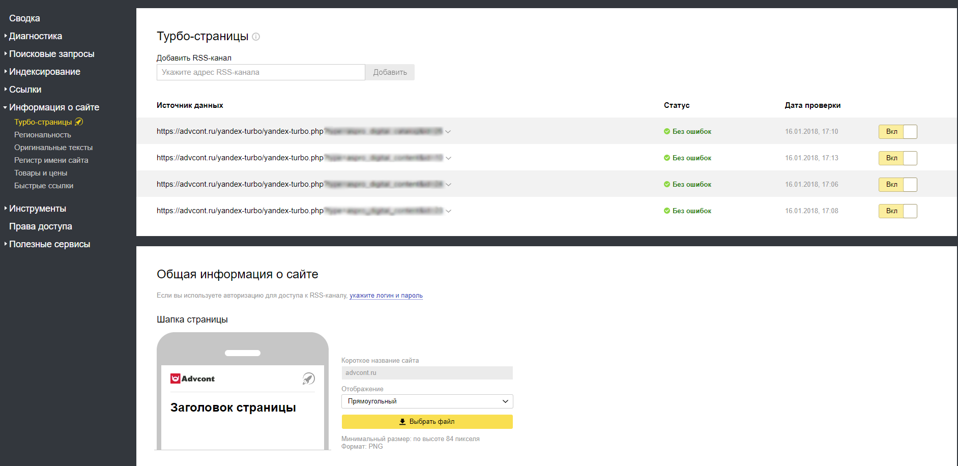The height and width of the screenshot is (466, 958).
Task: Expand the third RSS source URL chevron
Action: (448, 185)
